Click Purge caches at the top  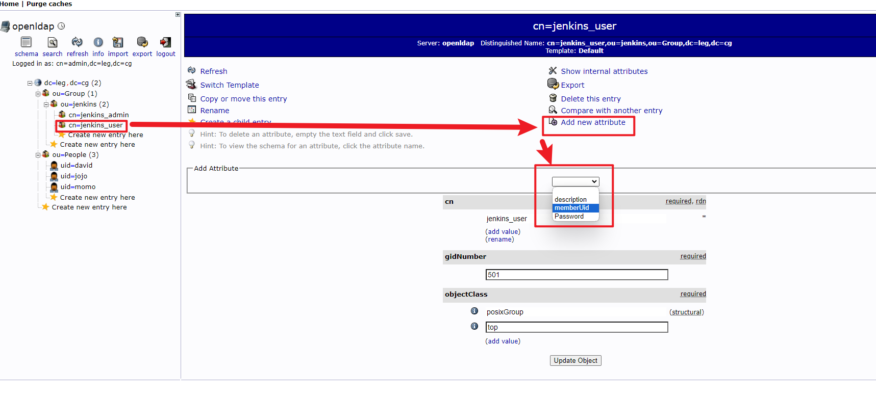click(49, 4)
